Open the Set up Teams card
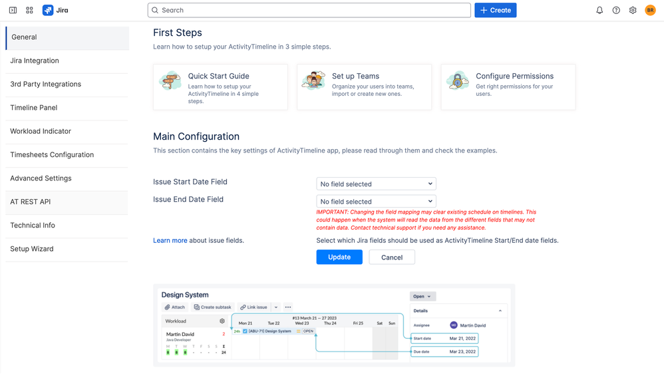 click(364, 87)
